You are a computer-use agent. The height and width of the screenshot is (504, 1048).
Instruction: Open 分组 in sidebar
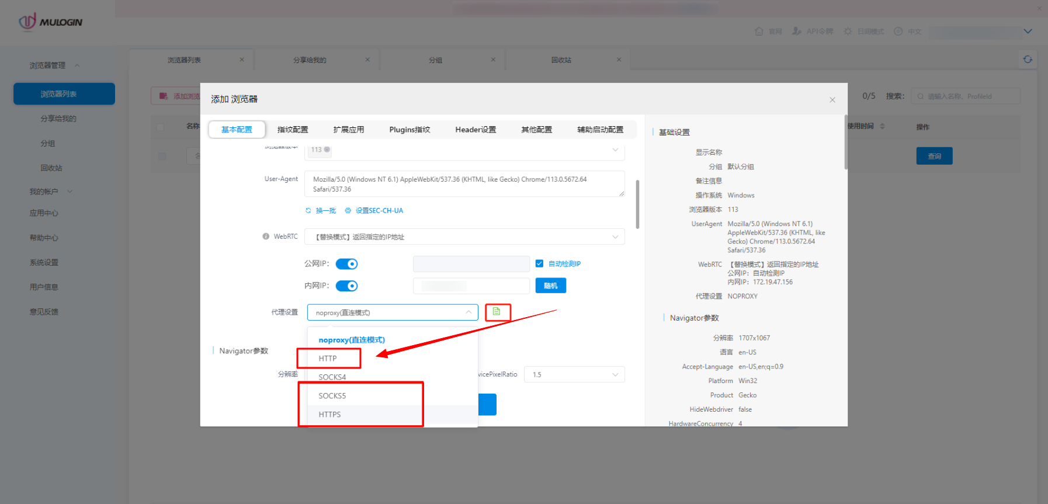[48, 144]
